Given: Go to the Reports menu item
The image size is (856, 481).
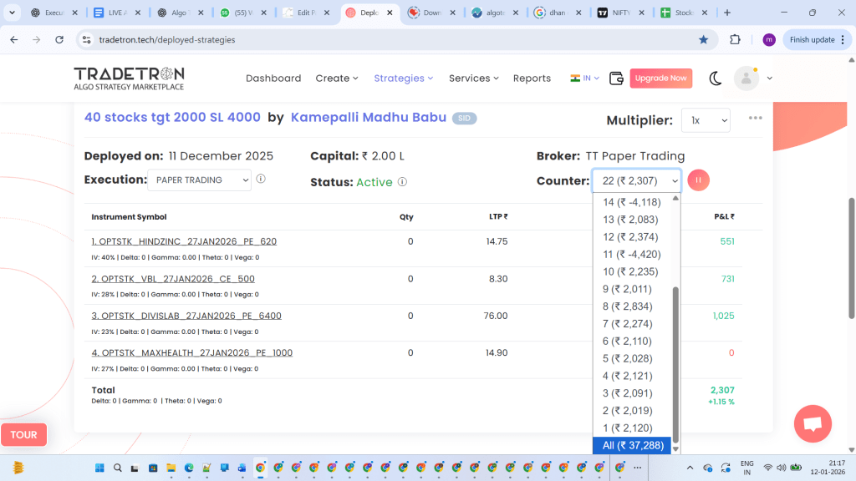Looking at the screenshot, I should (532, 78).
